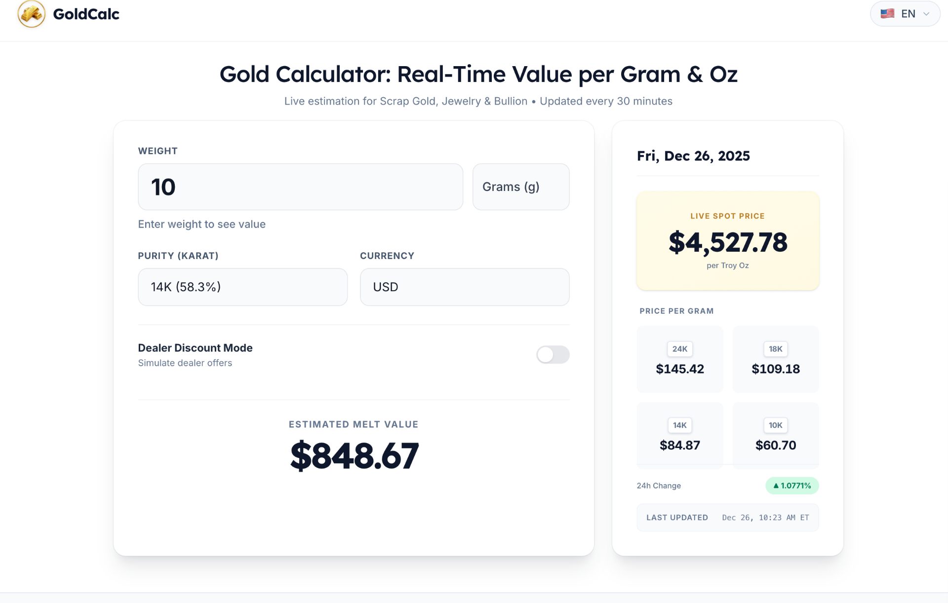Click the Fri, Dec 26, 2025 date heading

pos(693,155)
